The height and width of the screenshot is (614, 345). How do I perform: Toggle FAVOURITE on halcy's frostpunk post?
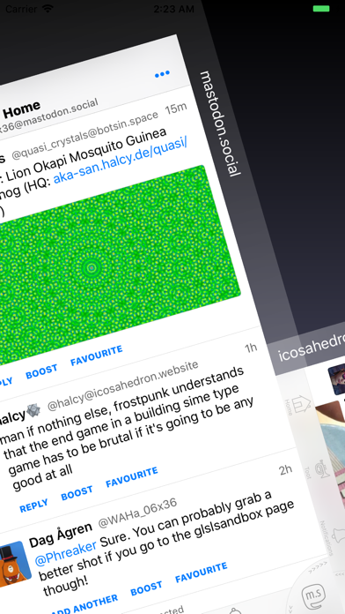132,477
